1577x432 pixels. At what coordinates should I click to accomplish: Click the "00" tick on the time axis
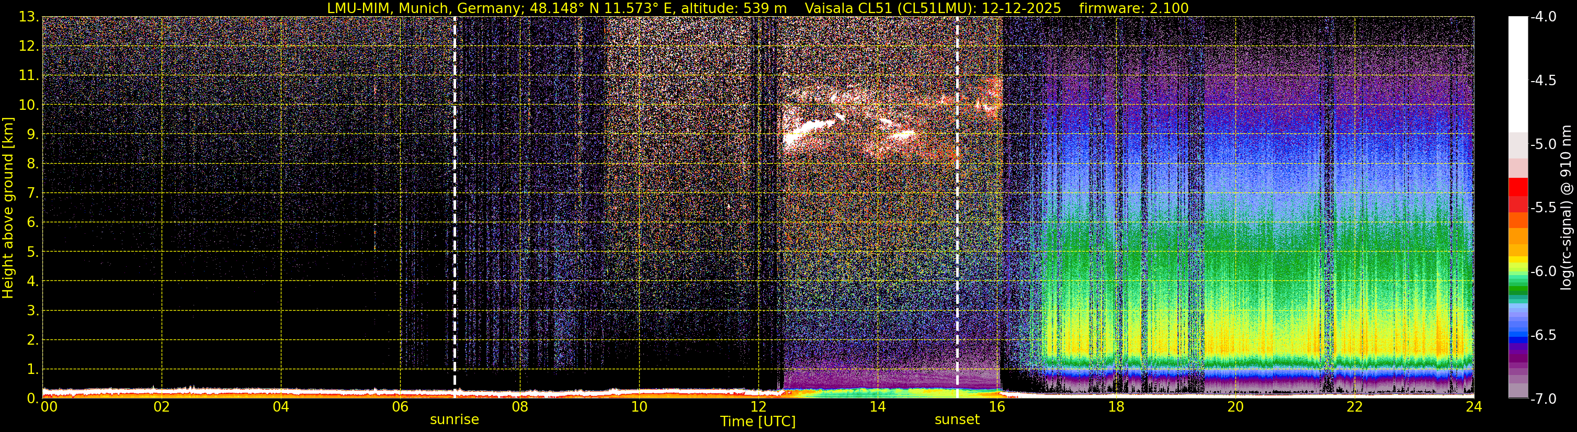click(49, 407)
